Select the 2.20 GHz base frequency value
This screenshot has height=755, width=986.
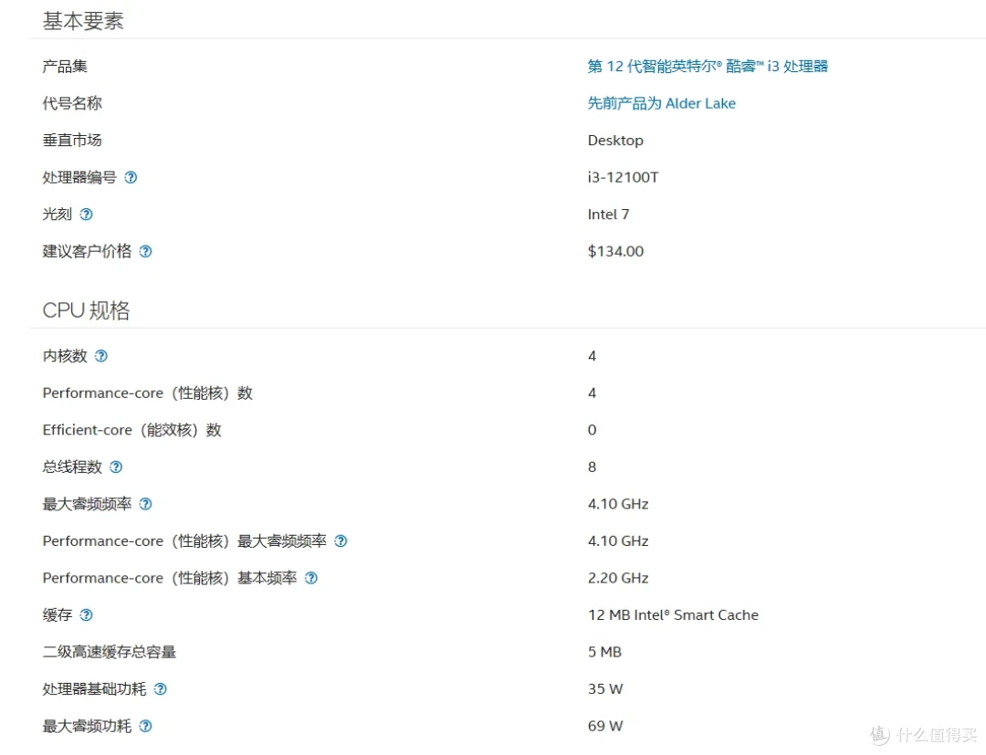pos(618,579)
